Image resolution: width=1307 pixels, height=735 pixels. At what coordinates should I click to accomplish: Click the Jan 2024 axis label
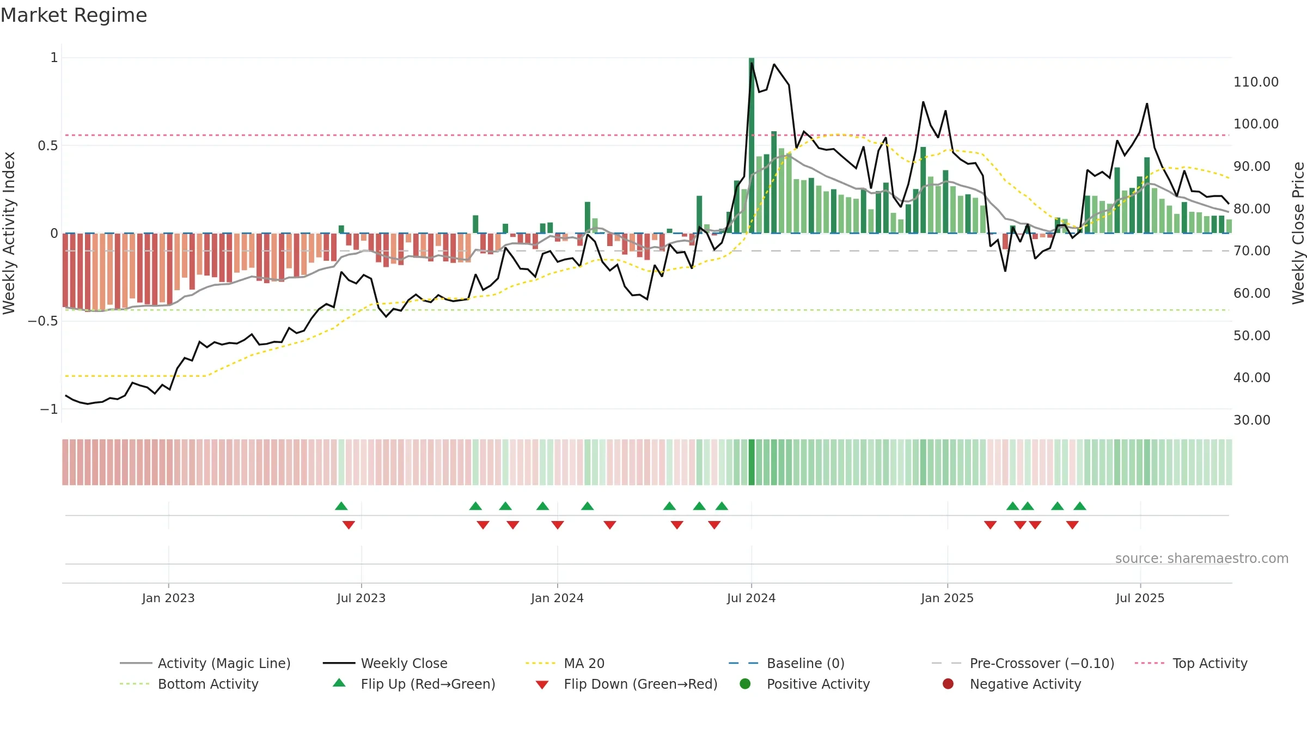click(x=557, y=598)
